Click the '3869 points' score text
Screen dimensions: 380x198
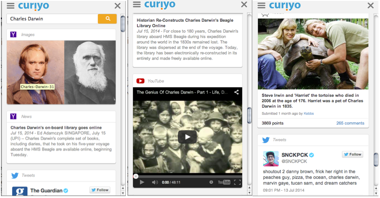273,123
